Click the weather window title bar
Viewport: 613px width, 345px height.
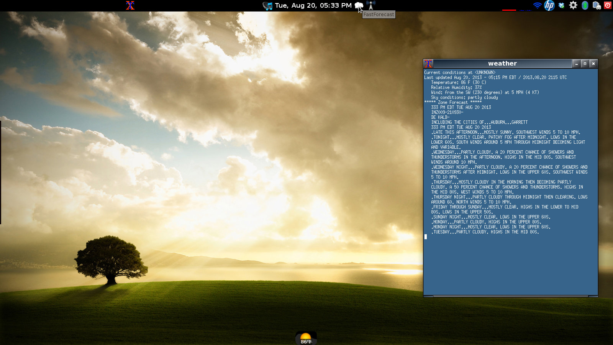tap(502, 63)
